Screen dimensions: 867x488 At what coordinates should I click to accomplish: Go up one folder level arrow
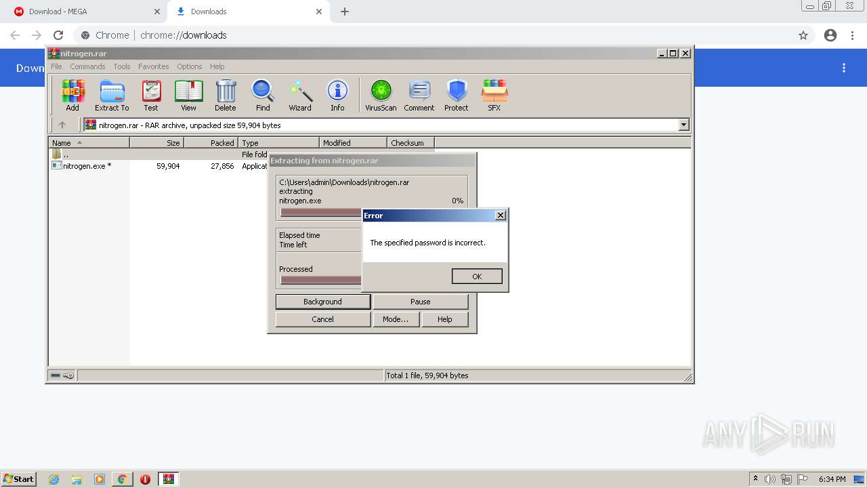pyautogui.click(x=62, y=125)
